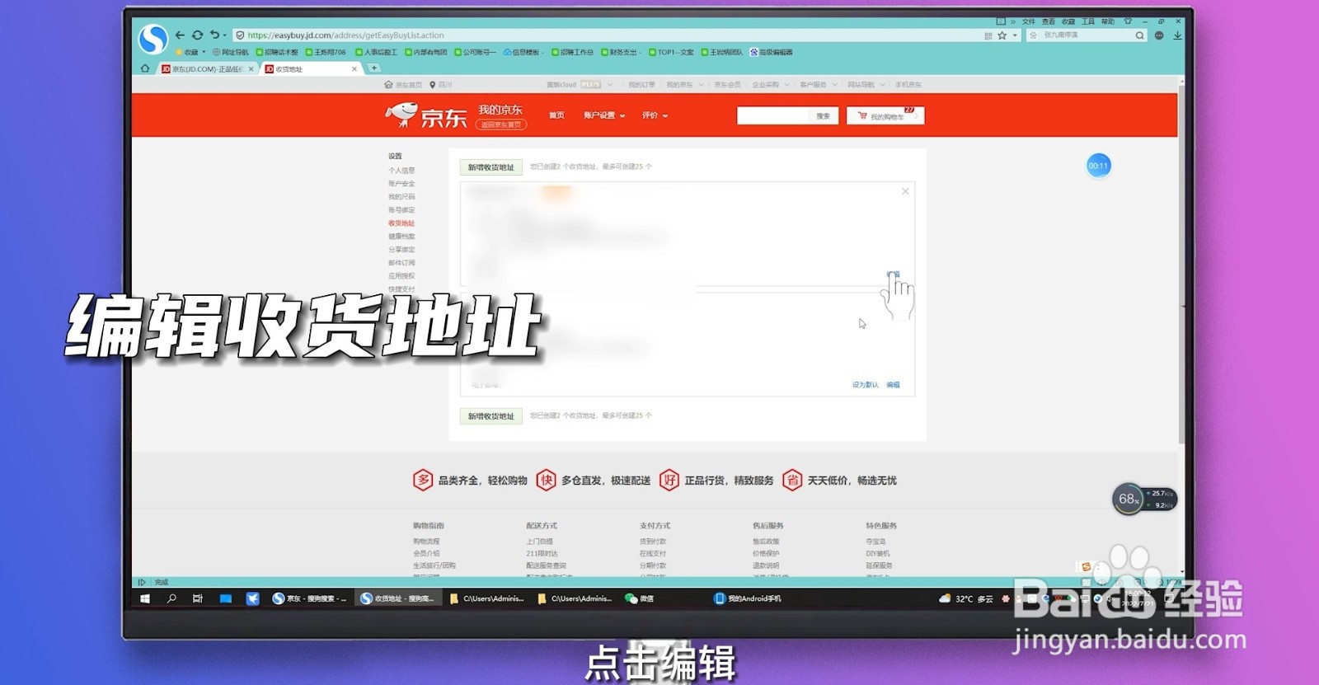Open a new tab with the plus button
Viewport: 1319px width, 685px height.
click(x=373, y=68)
